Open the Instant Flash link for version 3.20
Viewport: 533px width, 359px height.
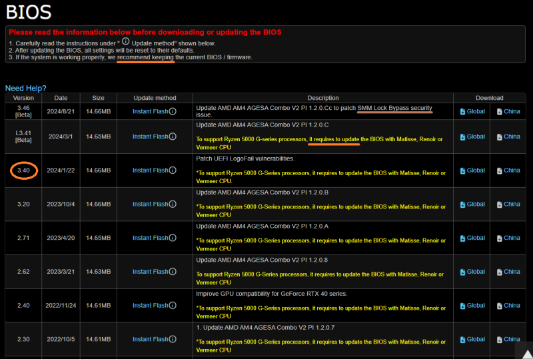point(151,204)
